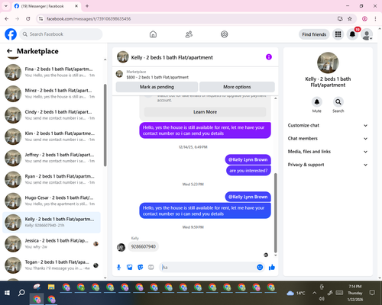Click the chat messages scrollbar

click(x=275, y=213)
